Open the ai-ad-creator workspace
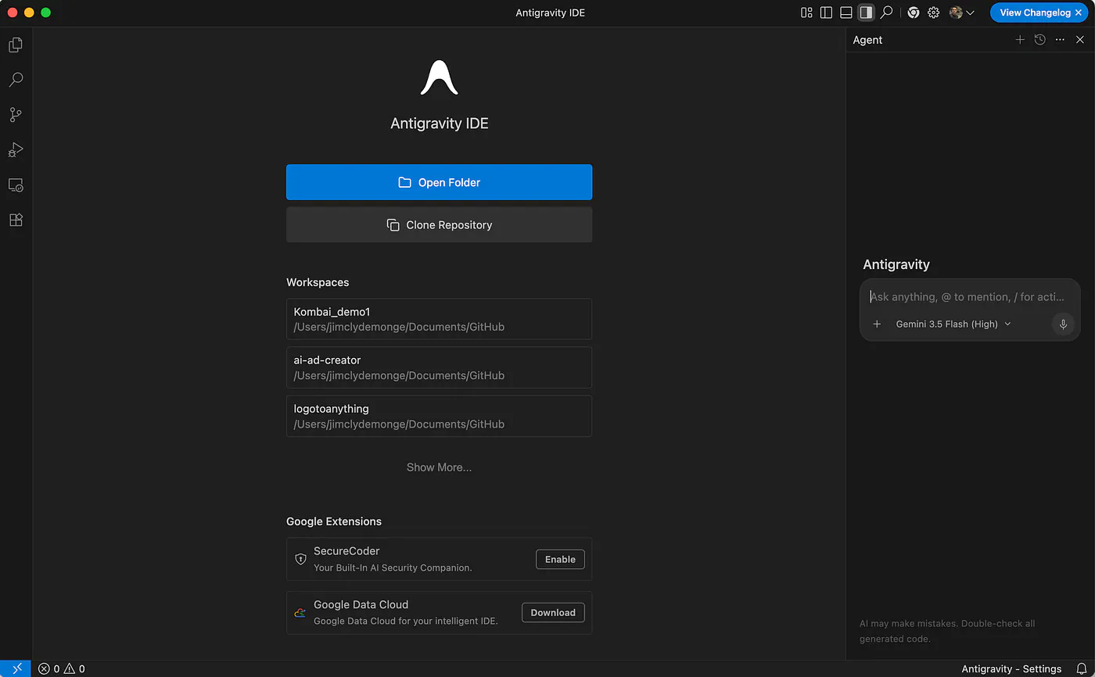1095x677 pixels. tap(439, 367)
